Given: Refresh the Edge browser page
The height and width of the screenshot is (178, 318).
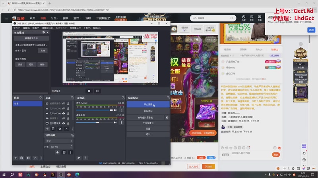Looking at the screenshot, I should tap(9, 9).
